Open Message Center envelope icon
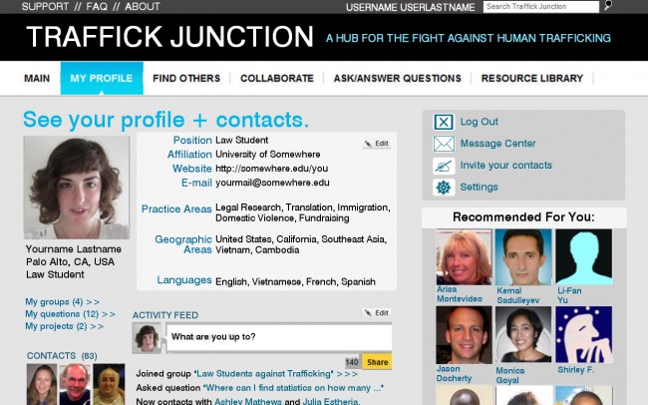 [x=444, y=144]
